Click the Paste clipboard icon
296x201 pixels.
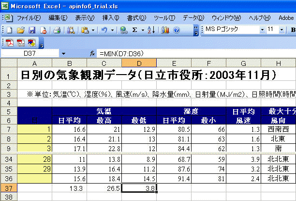pos(85,30)
